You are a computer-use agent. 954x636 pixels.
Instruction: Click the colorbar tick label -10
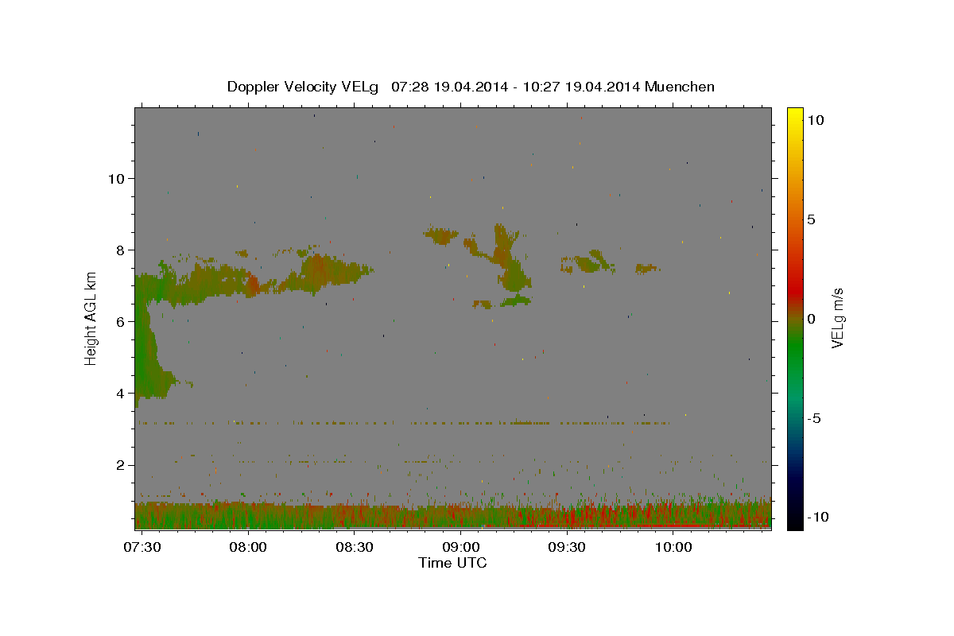point(816,518)
